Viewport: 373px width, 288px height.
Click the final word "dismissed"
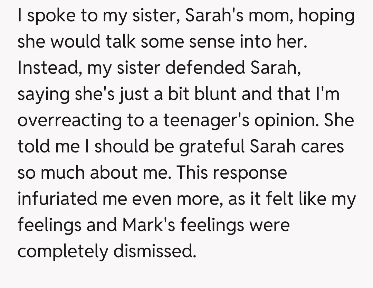[155, 252]
